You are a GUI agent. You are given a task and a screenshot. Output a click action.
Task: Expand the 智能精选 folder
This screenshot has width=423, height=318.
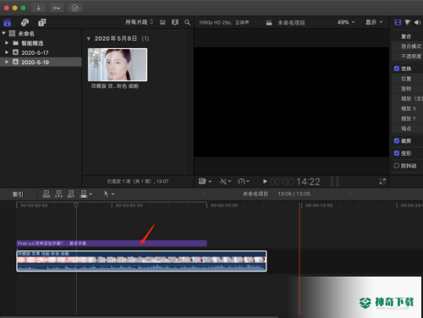point(7,43)
